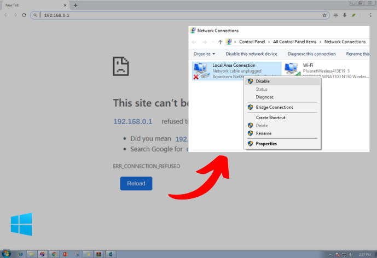Click Network Connections breadcrumb segment
This screenshot has height=258, width=377.
point(345,42)
